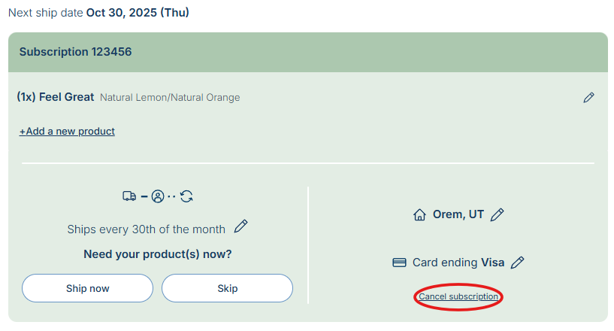The image size is (614, 331).
Task: Edit payment card pencil next to Visa
Action: point(517,263)
